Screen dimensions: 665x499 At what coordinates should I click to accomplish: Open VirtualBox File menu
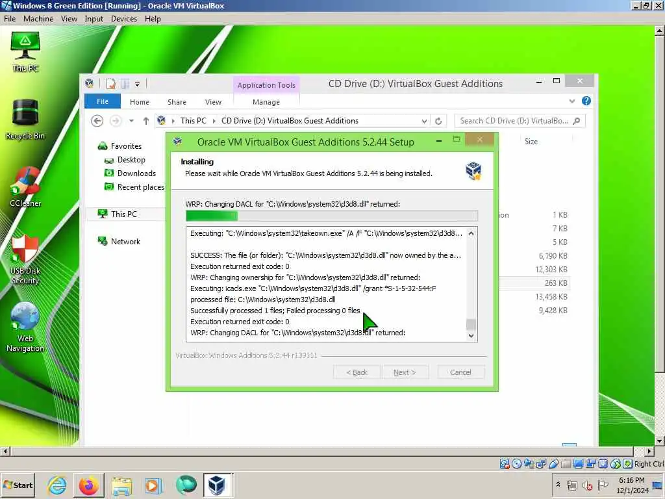[9, 19]
